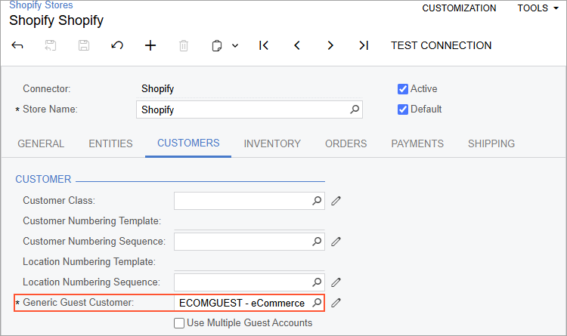Click the Connector value Shopify text

tap(158, 89)
